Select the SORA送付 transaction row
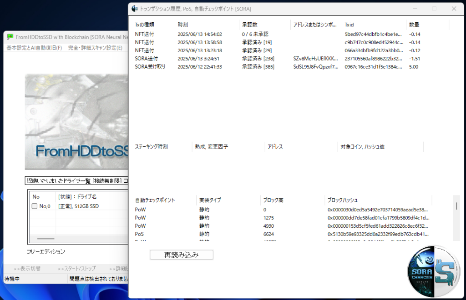466x300 pixels. click(x=291, y=59)
